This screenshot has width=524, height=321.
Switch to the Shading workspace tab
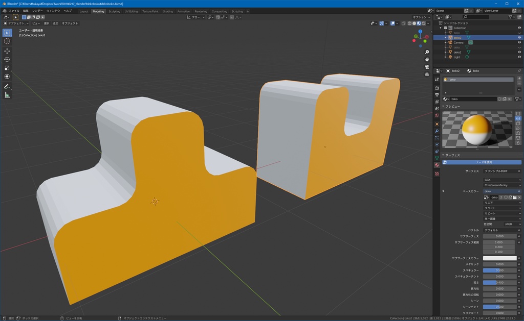(x=167, y=11)
